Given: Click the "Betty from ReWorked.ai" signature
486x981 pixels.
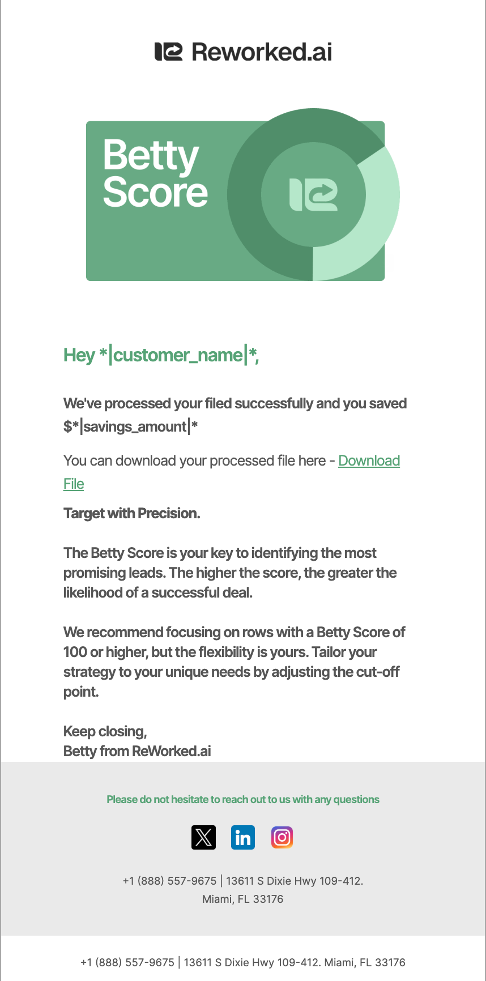Looking at the screenshot, I should pos(137,751).
